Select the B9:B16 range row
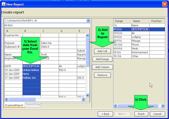The image size is (169, 119). click(x=139, y=29)
